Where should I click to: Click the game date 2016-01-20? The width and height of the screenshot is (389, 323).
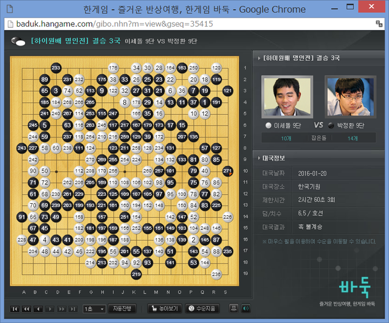312,173
